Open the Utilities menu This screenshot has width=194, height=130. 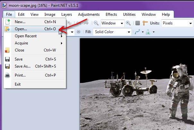pos(129,14)
